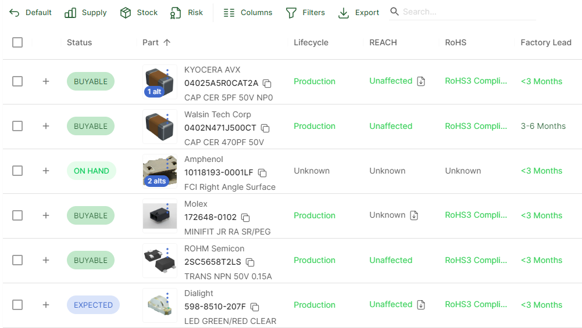582x328 pixels.
Task: Switch to the Default view
Action: pyautogui.click(x=30, y=13)
